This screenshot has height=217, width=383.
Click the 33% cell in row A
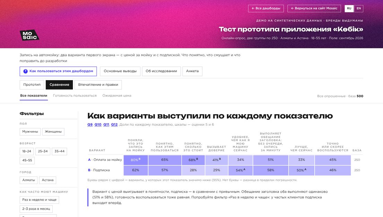(301, 160)
